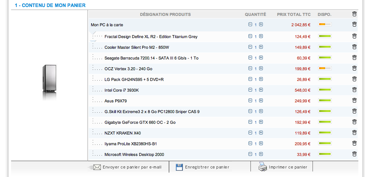This screenshot has width=365, height=177.
Task: Delete NZXT KRAKEN X40 from cart
Action: [x=354, y=133]
